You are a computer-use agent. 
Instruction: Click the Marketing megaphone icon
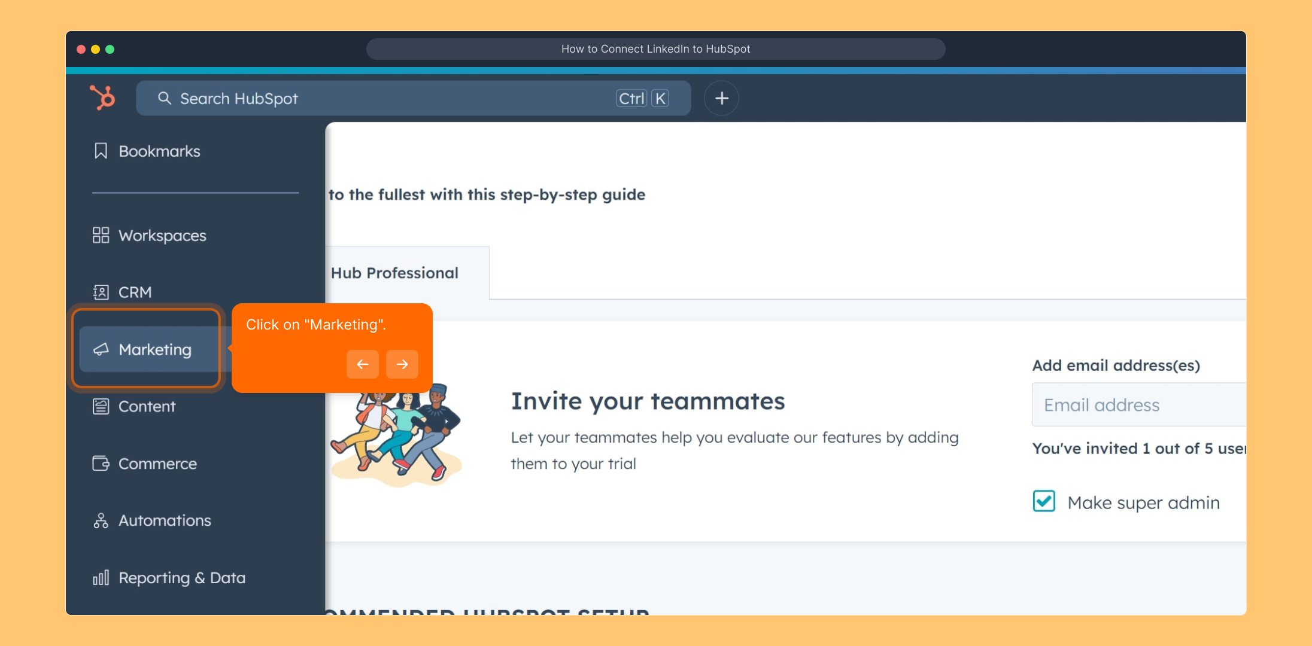(101, 349)
